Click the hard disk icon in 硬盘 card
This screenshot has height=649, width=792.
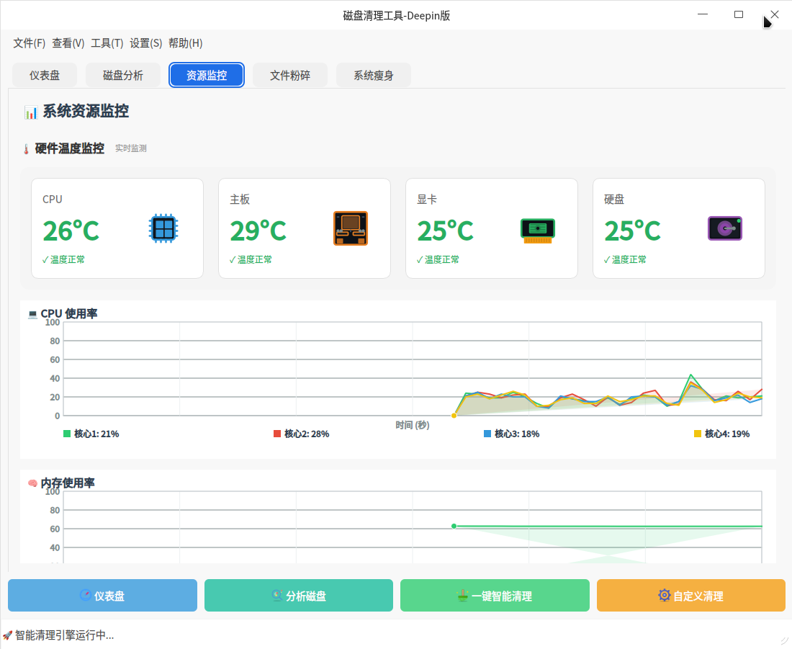click(x=725, y=228)
